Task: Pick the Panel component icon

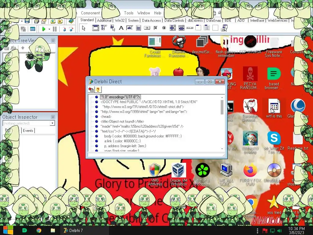Action: pyautogui.click(x=215, y=28)
